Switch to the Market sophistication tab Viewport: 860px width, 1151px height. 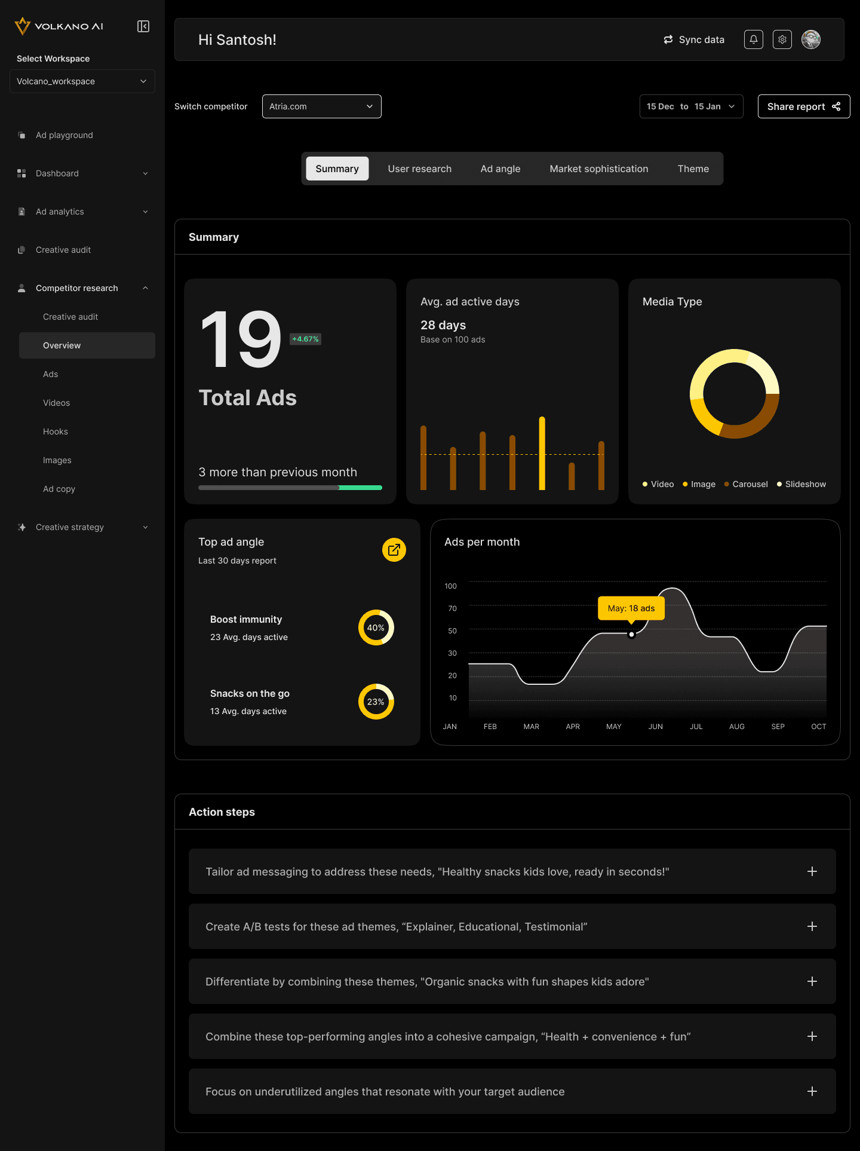[599, 169]
